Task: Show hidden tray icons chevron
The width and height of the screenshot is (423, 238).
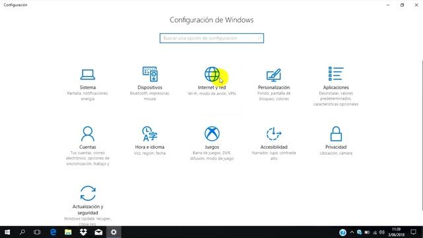Action: tap(352, 232)
